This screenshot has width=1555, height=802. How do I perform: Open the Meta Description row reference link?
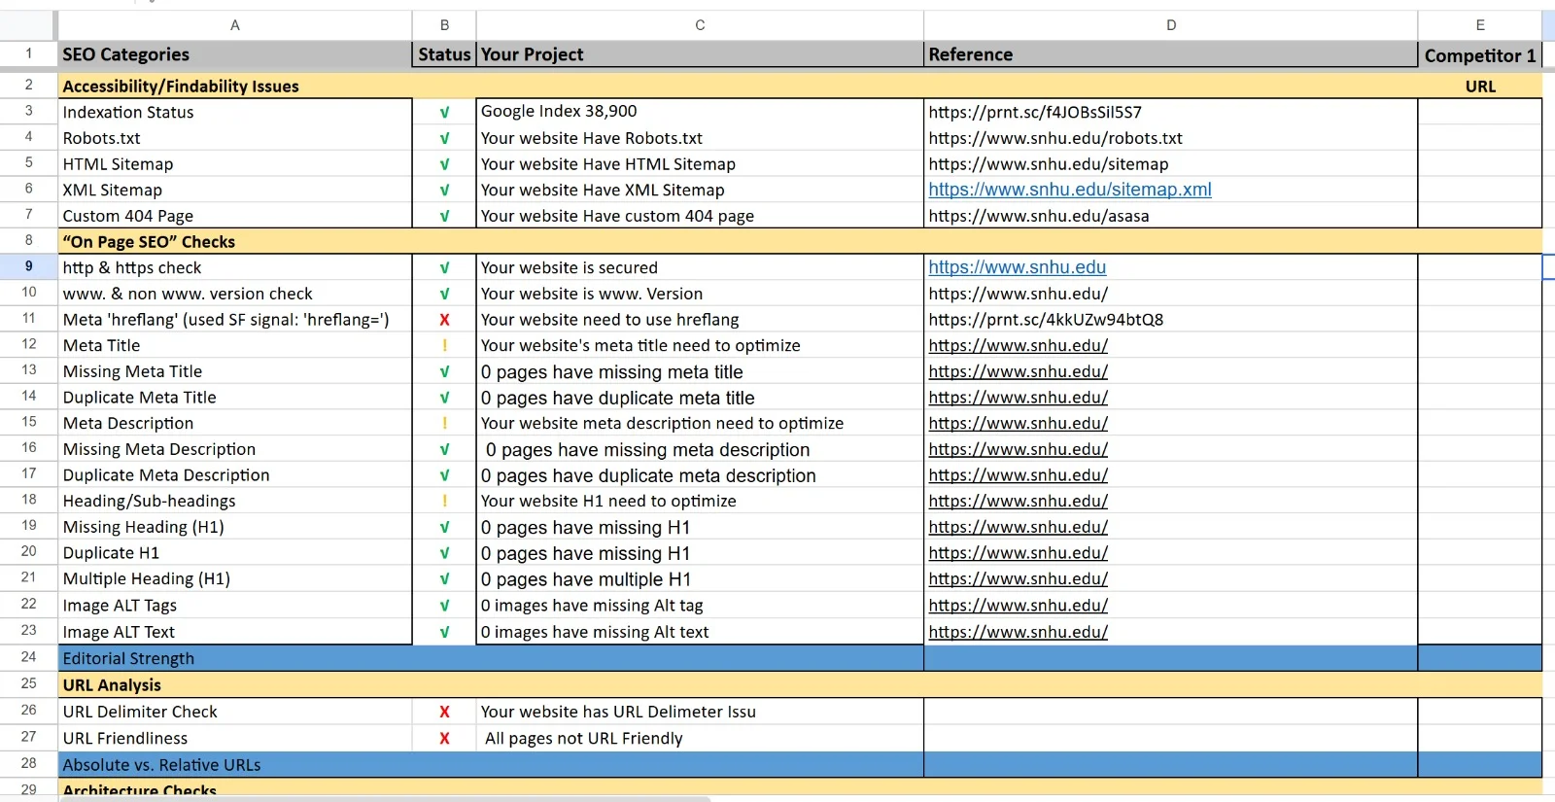pos(1018,423)
